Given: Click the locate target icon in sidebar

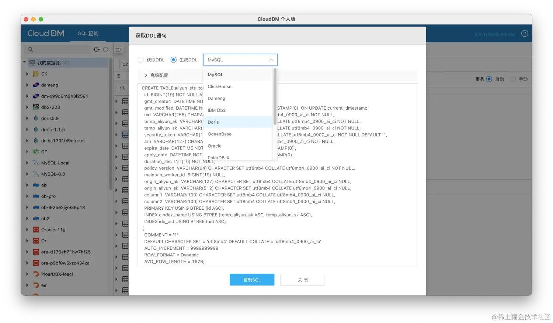Looking at the screenshot, I should (x=97, y=49).
